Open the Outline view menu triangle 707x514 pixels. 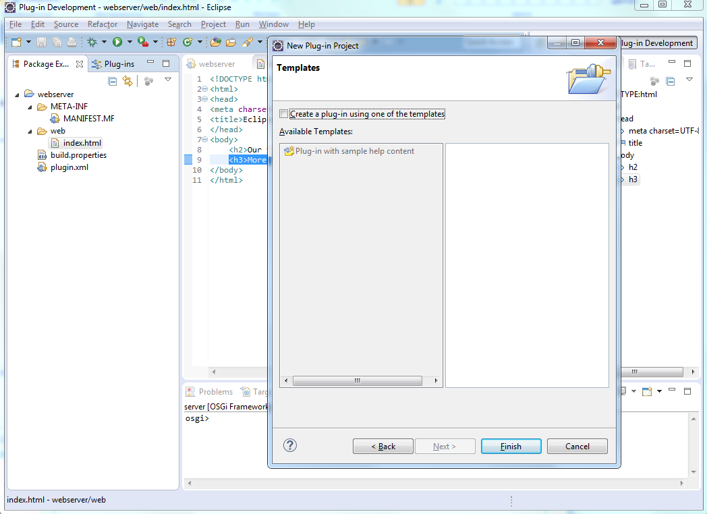tap(689, 80)
